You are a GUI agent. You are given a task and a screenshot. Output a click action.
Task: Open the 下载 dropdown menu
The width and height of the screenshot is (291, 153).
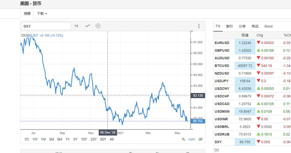click(x=42, y=14)
